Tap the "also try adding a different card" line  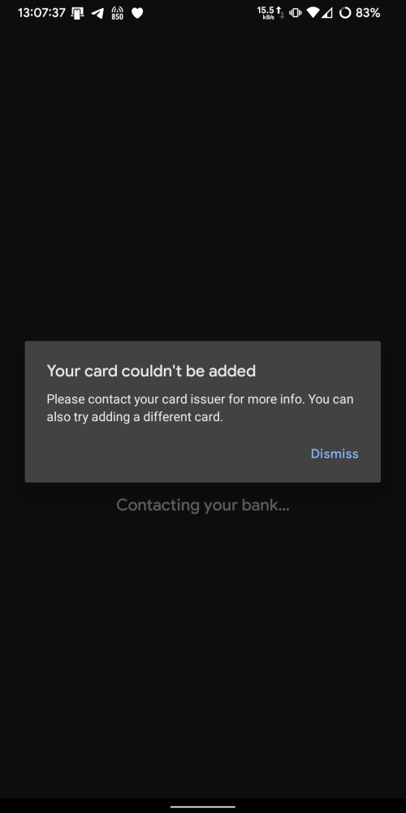coord(135,417)
